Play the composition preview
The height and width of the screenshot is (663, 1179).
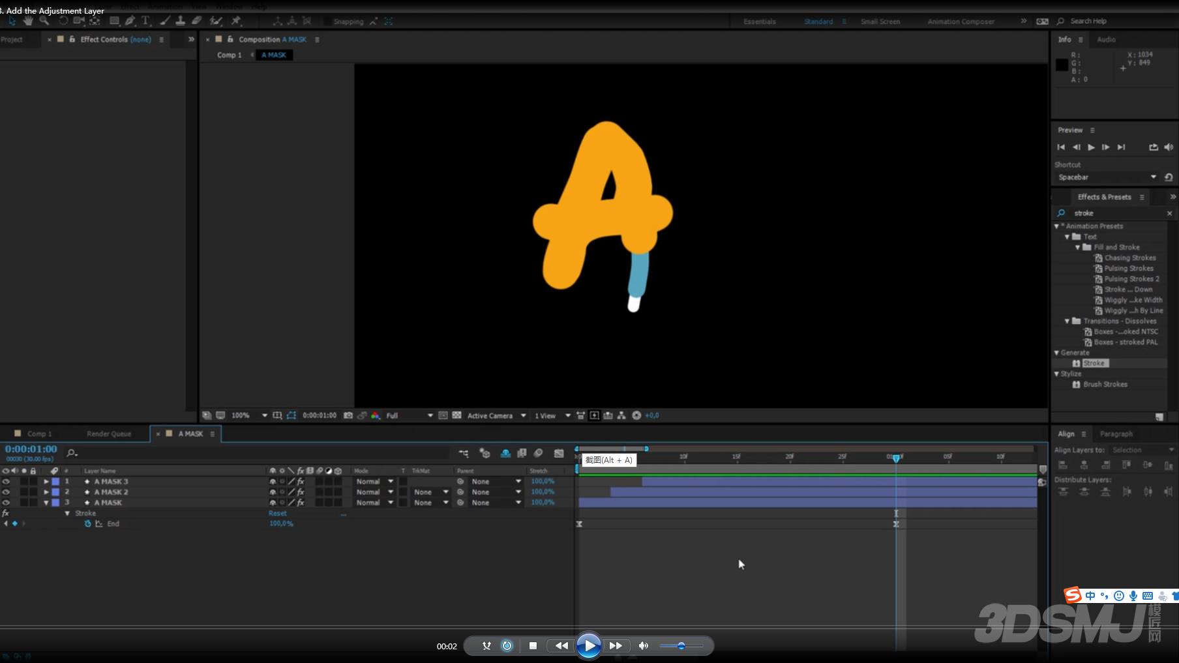click(1091, 147)
